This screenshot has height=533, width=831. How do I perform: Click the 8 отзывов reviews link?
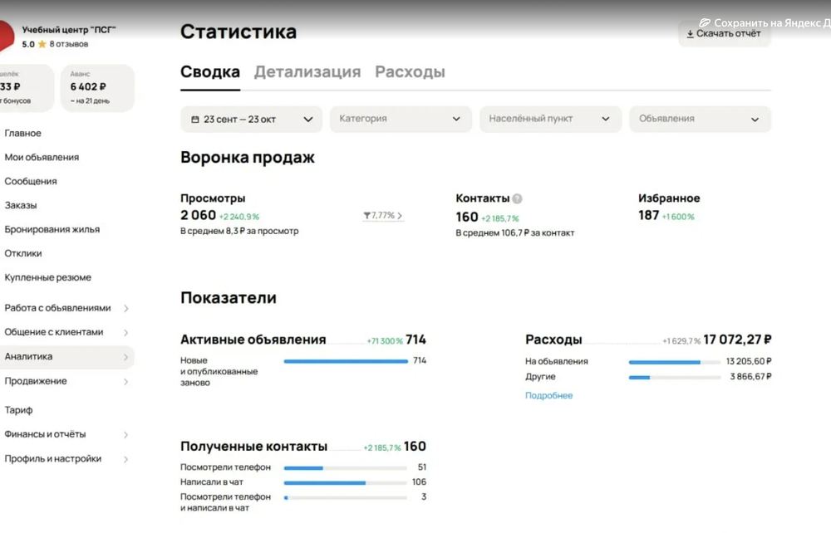point(68,44)
